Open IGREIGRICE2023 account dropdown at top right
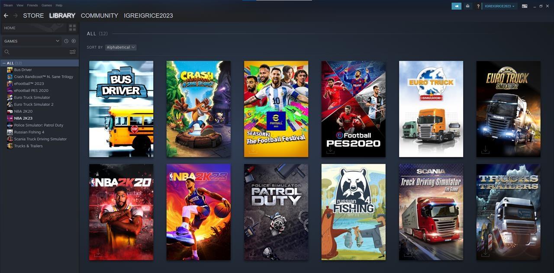 tap(500, 6)
